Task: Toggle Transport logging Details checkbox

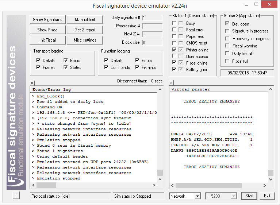Action: 38,60
